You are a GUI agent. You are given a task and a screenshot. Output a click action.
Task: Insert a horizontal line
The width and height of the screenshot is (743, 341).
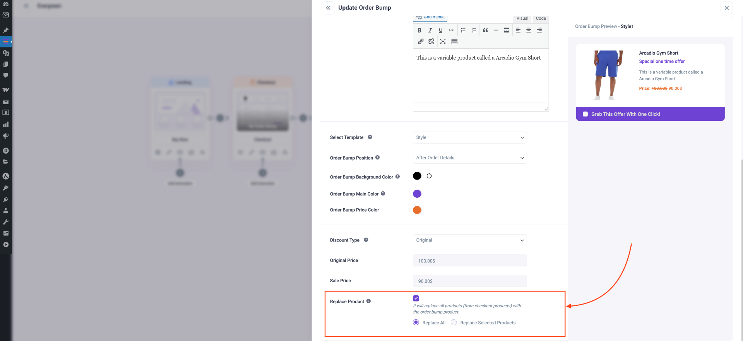(496, 30)
